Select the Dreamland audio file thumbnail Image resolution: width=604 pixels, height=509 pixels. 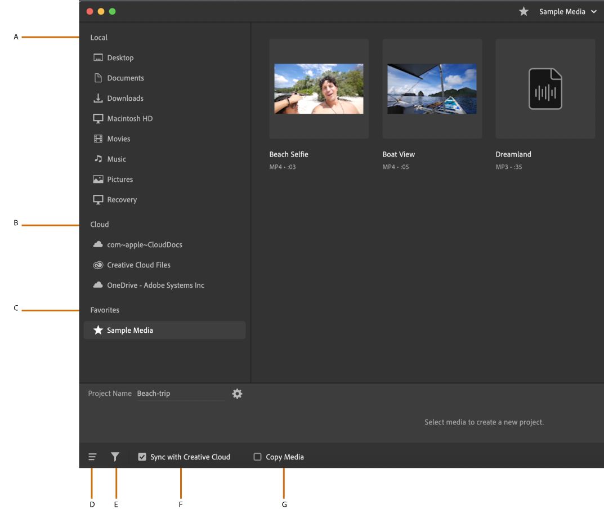pos(544,88)
